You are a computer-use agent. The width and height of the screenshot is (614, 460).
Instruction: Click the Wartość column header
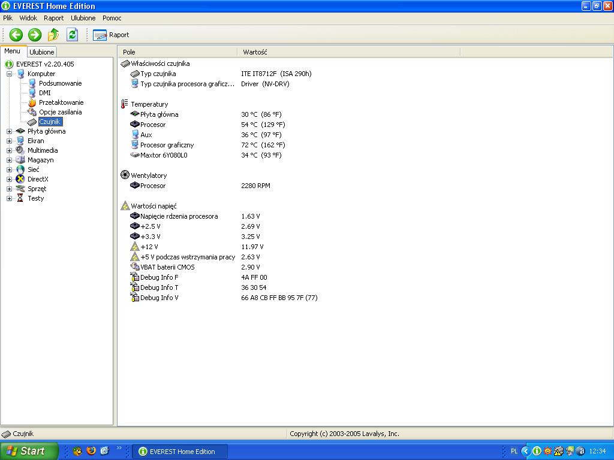pos(255,52)
